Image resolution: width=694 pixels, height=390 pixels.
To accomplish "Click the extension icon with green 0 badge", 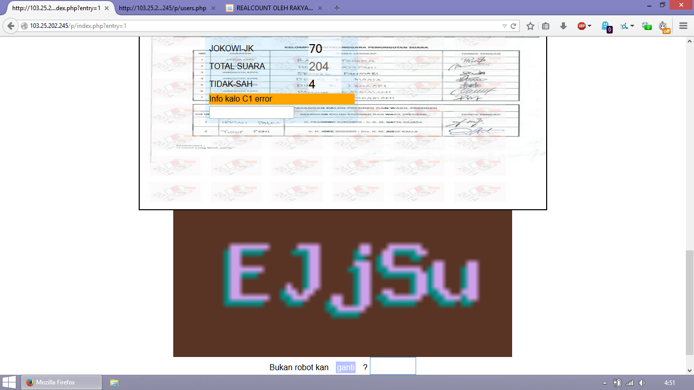I will 646,26.
